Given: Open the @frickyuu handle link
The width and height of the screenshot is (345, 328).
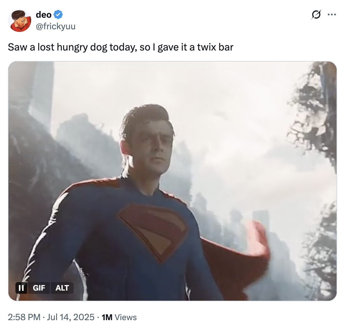Looking at the screenshot, I should (56, 26).
